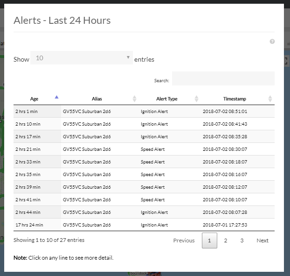Select current page 1 button
This screenshot has width=290, height=276.
[x=209, y=241]
